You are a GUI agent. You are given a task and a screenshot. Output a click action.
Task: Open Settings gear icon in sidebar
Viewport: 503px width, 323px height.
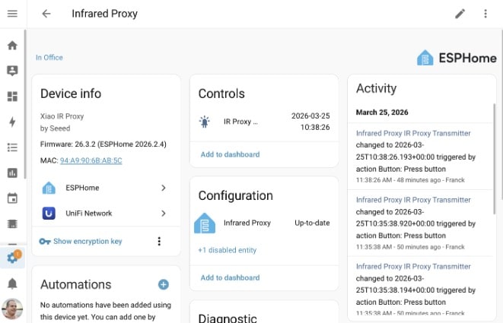pyautogui.click(x=12, y=258)
